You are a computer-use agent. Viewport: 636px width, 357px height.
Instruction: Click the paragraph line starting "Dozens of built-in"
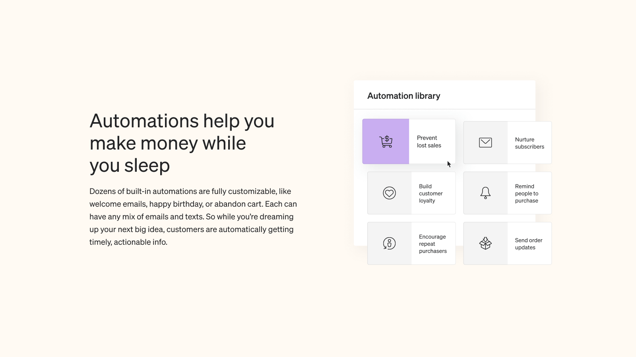click(x=190, y=192)
